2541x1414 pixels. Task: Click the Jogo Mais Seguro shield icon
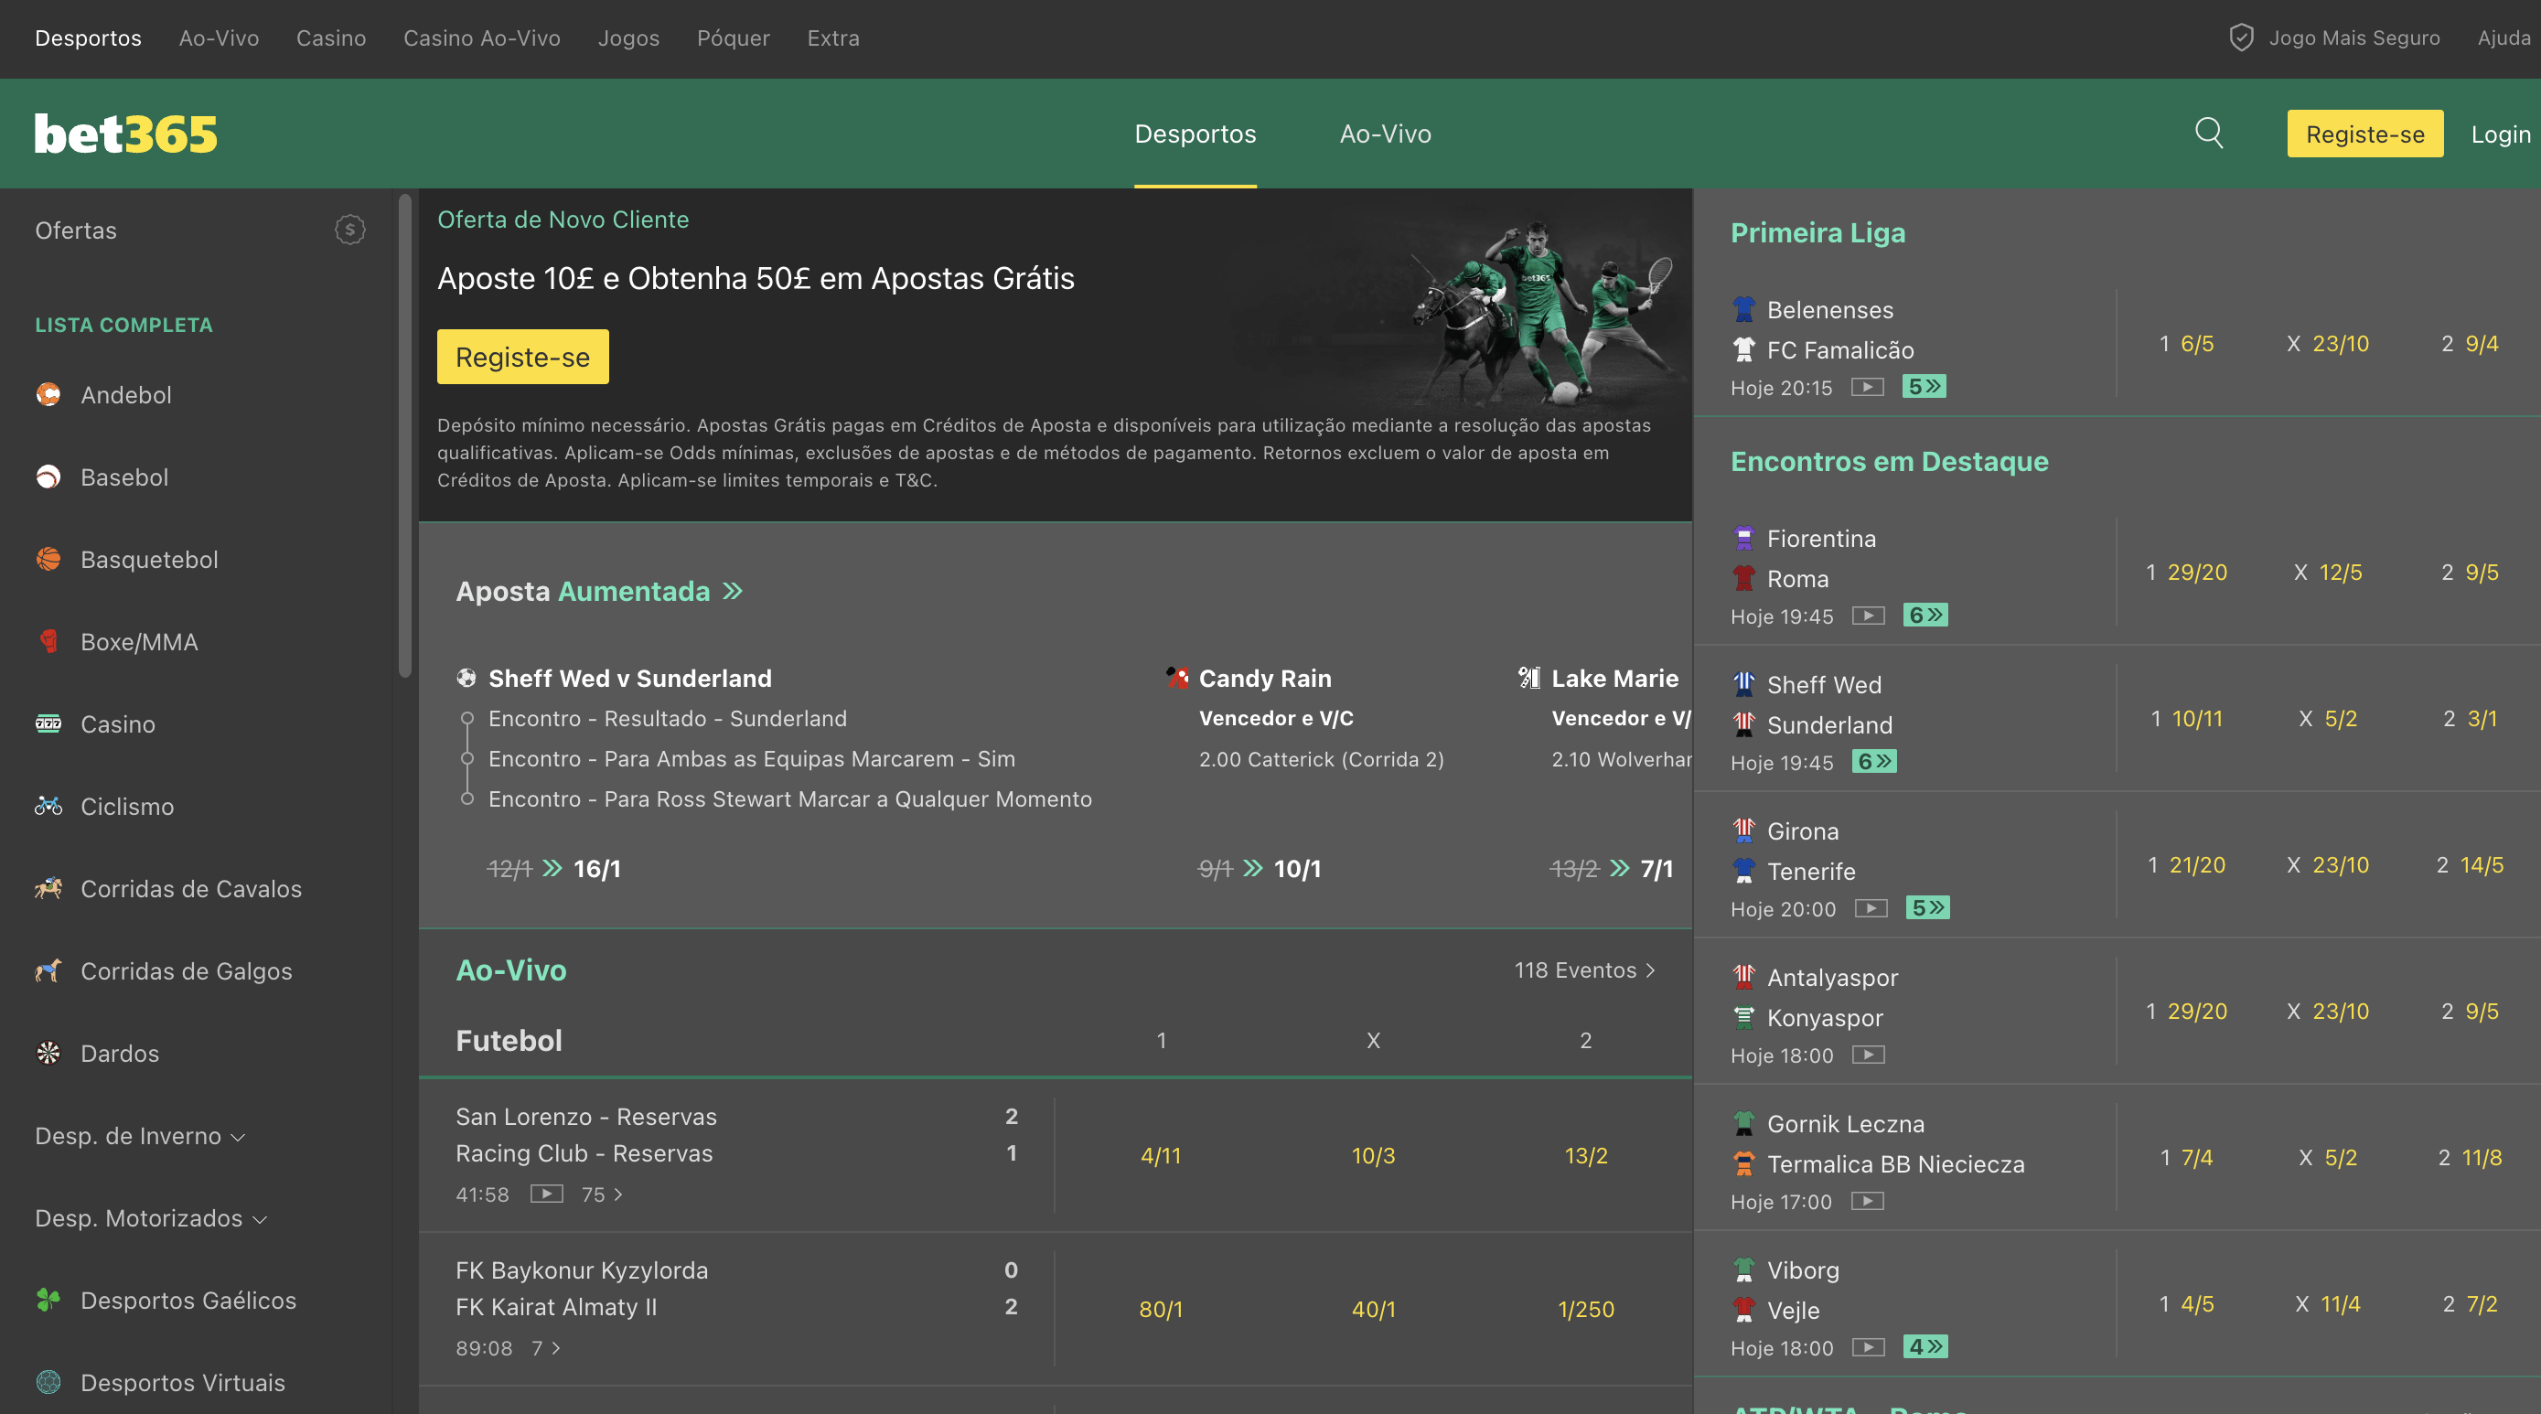click(2241, 37)
